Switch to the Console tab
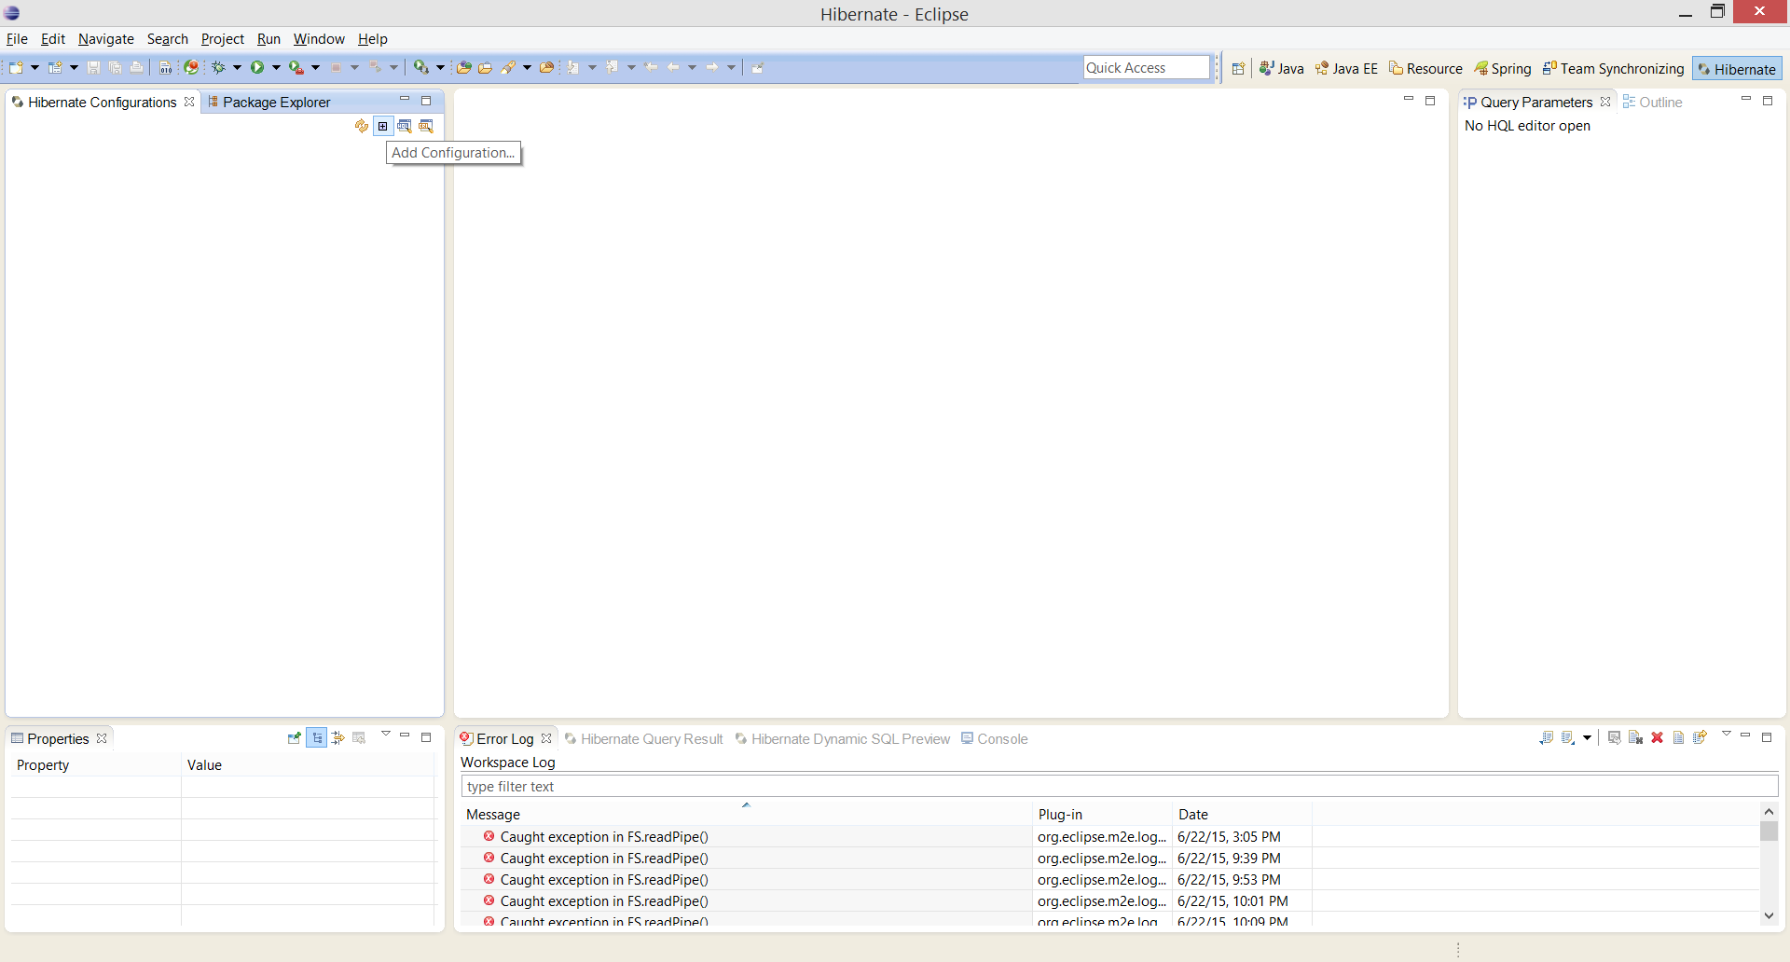This screenshot has height=962, width=1790. click(x=995, y=738)
